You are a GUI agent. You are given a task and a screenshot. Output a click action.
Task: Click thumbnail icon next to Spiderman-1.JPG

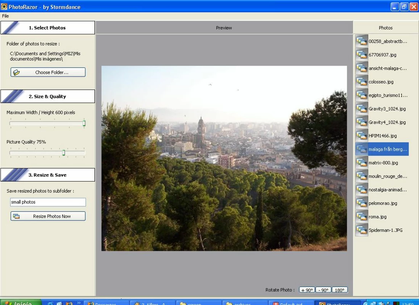tap(361, 230)
